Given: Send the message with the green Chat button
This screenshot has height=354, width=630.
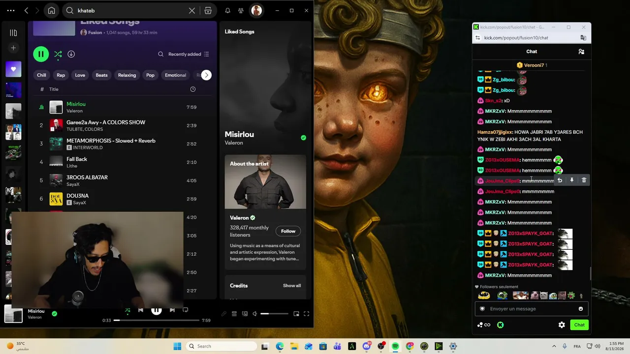Looking at the screenshot, I should (x=579, y=325).
